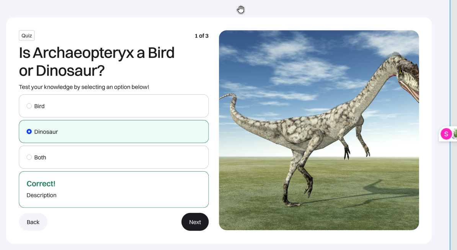
Task: Click the Correct! feedback title
Action: tap(41, 183)
